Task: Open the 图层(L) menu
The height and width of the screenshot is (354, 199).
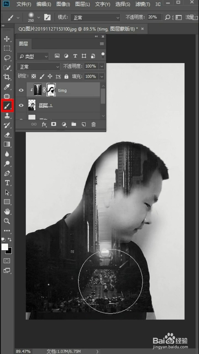Action: tap(82, 4)
